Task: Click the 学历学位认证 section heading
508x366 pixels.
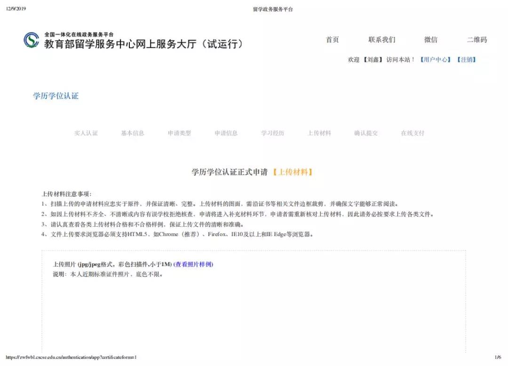Action: point(56,96)
